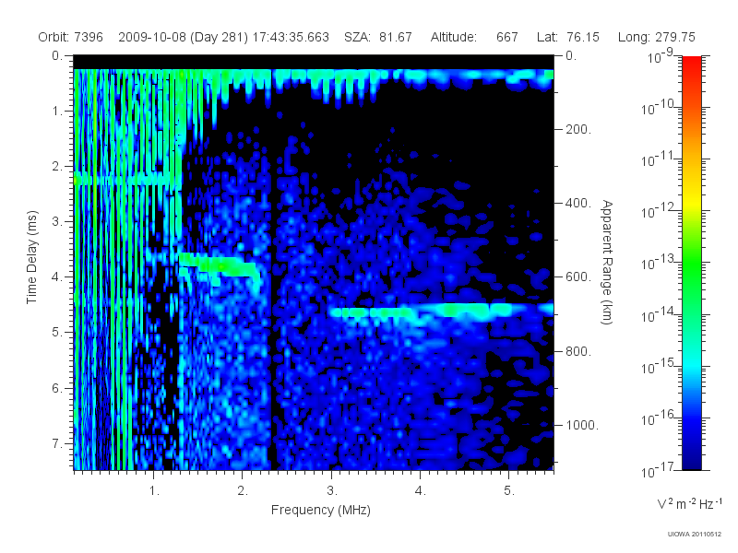Click the time delay tick label '7.'
The width and height of the screenshot is (738, 553).
click(57, 443)
